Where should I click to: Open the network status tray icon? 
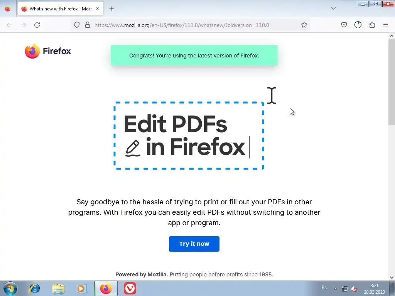[344, 289]
